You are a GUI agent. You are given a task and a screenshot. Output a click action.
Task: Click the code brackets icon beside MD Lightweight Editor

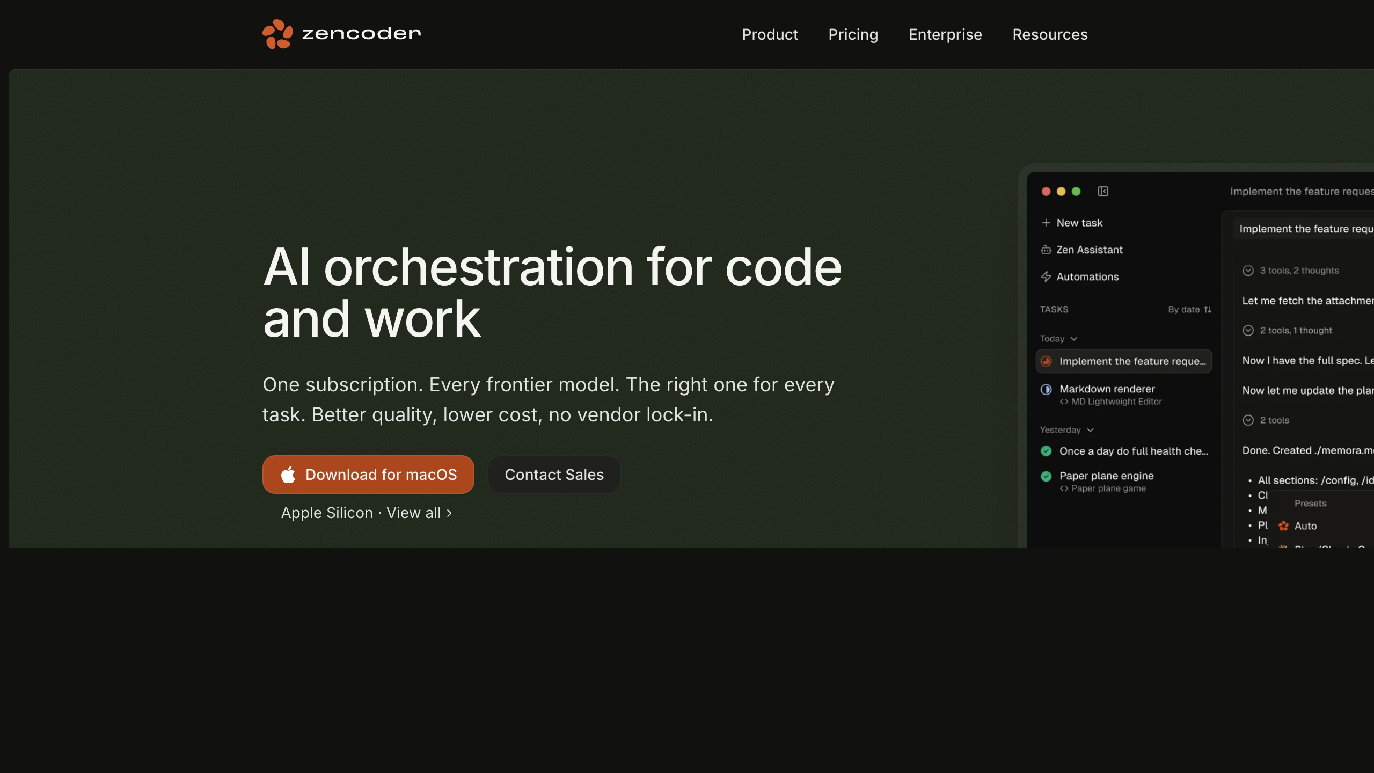click(x=1064, y=402)
